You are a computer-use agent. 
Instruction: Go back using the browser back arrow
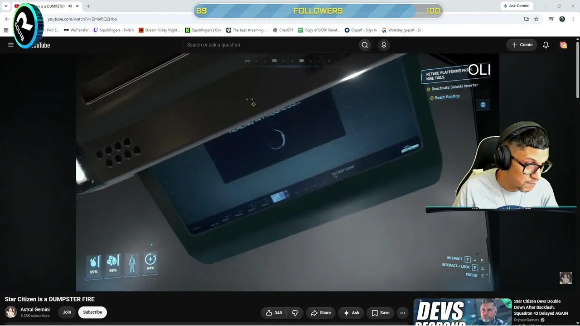(7, 19)
